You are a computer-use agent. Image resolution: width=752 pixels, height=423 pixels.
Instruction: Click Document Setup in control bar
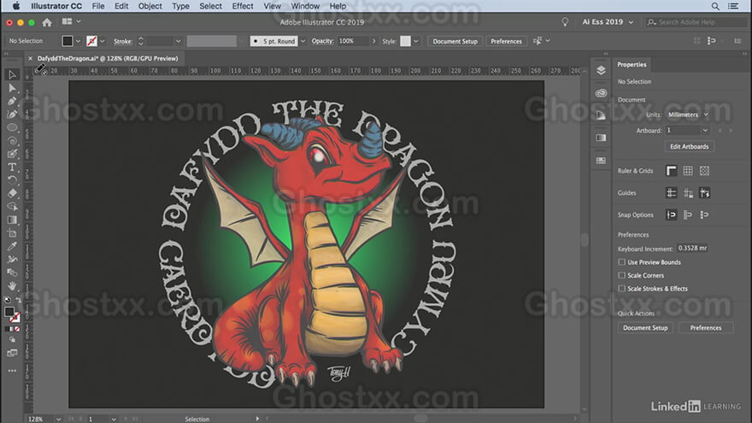pos(455,41)
